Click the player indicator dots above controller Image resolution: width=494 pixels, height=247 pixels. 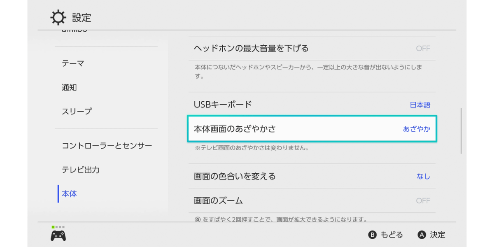[x=58, y=227]
